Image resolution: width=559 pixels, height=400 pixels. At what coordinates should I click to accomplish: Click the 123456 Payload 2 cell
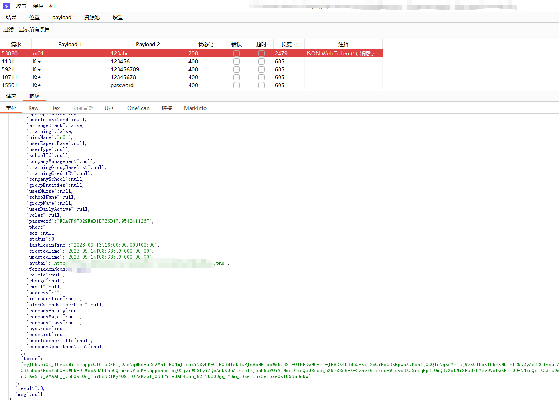pyautogui.click(x=148, y=61)
